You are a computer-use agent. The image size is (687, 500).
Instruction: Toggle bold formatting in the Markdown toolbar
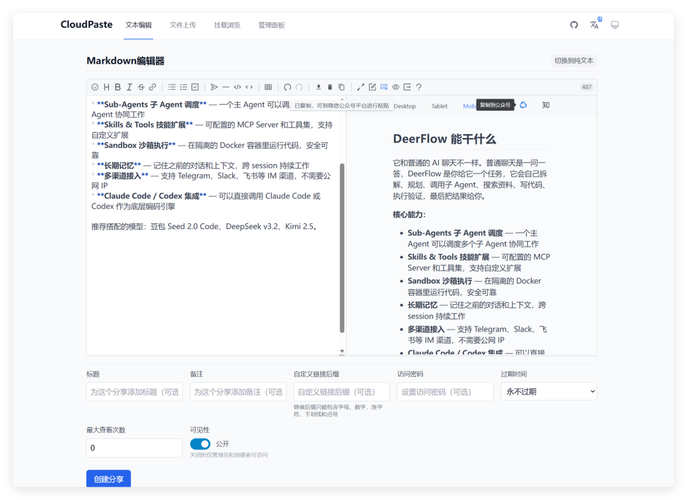pyautogui.click(x=118, y=87)
